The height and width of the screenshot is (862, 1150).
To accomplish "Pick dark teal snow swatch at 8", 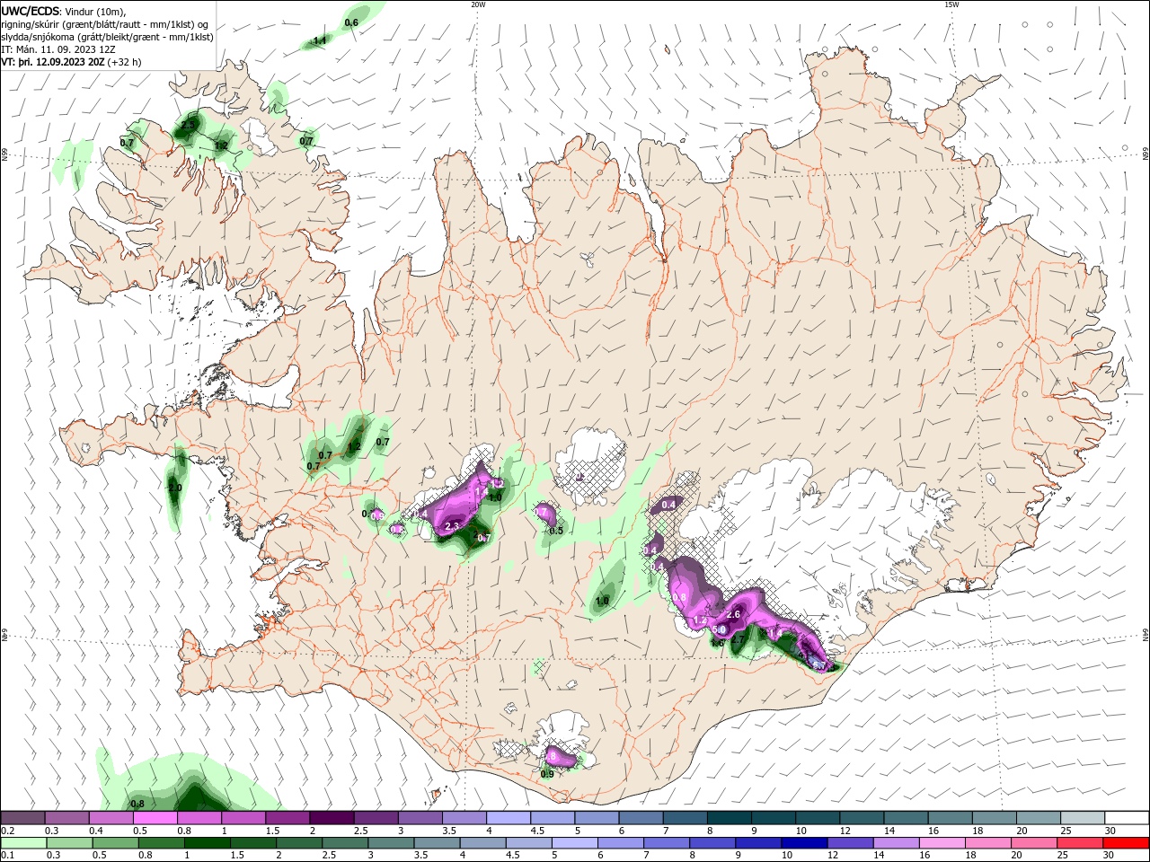I will [728, 818].
